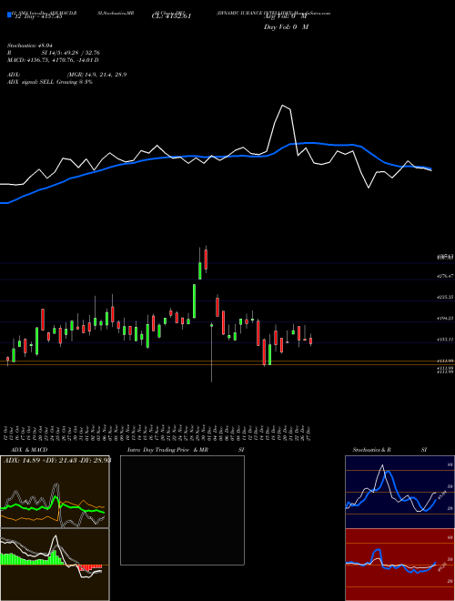This screenshot has height=601, width=455.
Task: Click the 'Day Vol: 0 M' label
Action: pos(286,27)
